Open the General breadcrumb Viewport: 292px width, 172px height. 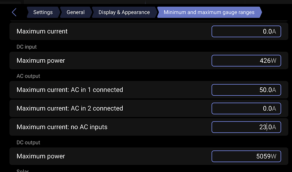(x=75, y=12)
